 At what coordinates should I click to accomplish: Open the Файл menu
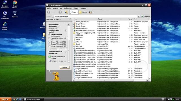point(49,8)
